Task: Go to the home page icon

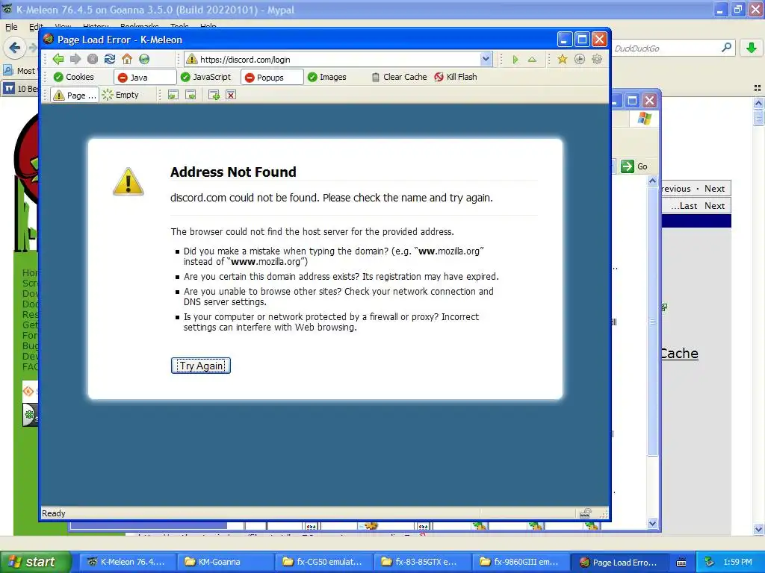Action: pyautogui.click(x=127, y=59)
